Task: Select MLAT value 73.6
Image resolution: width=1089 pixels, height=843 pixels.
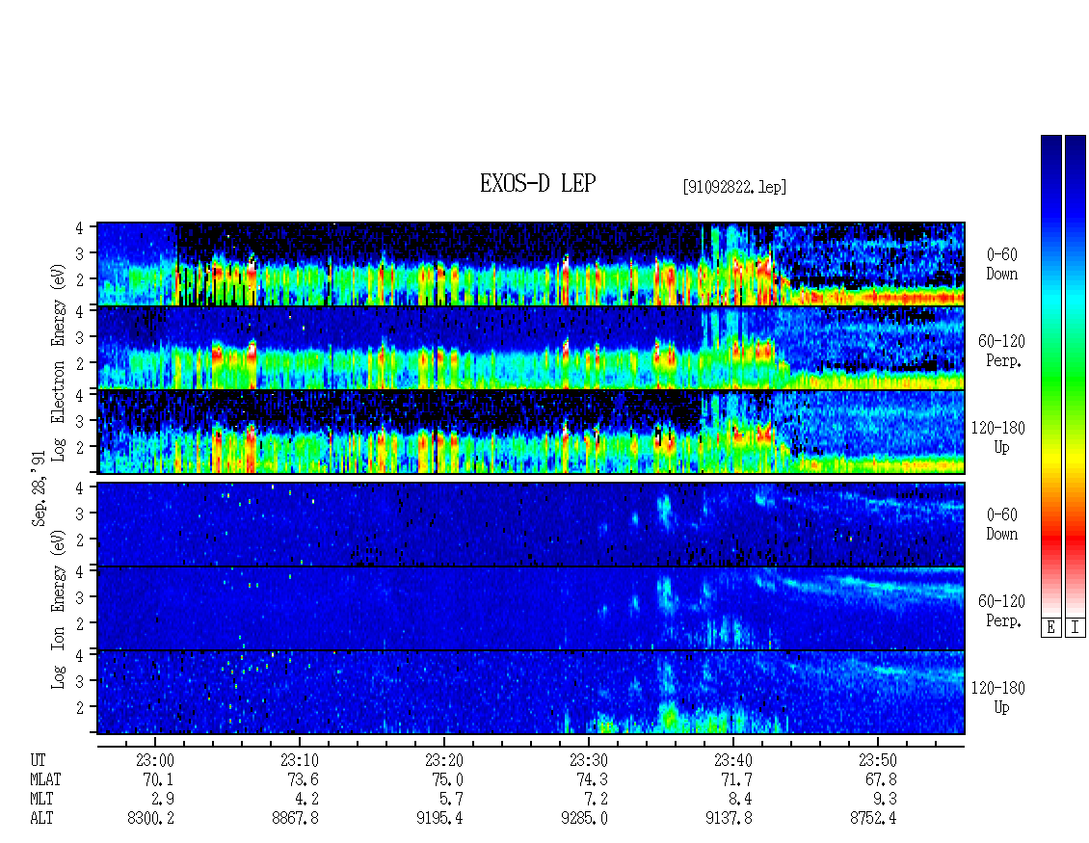Action: pos(303,779)
